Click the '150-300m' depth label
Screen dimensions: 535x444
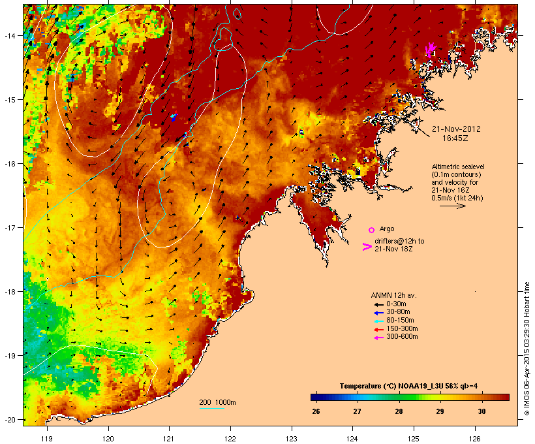coord(402,328)
